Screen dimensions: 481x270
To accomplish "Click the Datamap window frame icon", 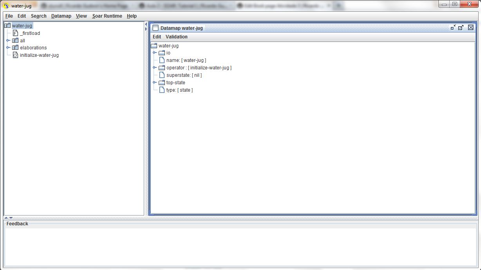I will point(156,28).
